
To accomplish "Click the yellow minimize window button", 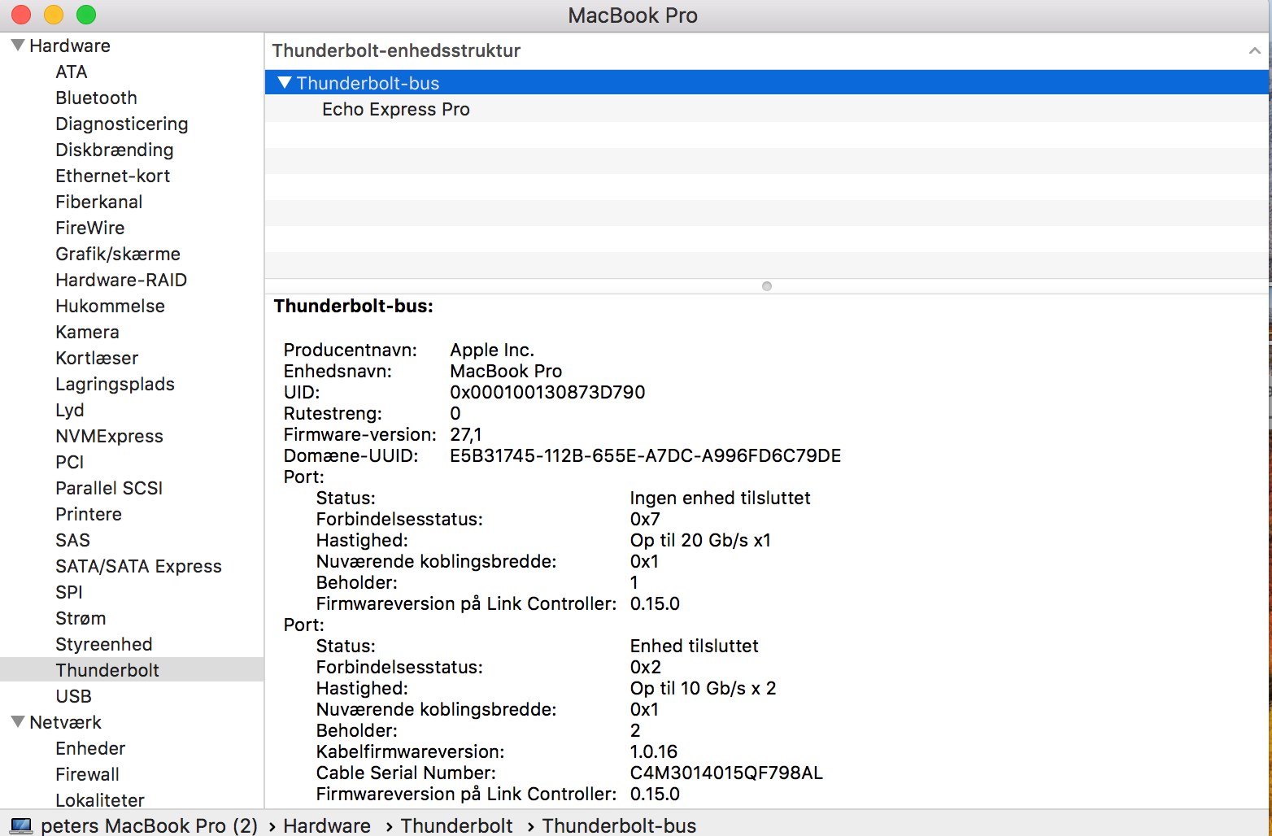I will click(x=54, y=15).
